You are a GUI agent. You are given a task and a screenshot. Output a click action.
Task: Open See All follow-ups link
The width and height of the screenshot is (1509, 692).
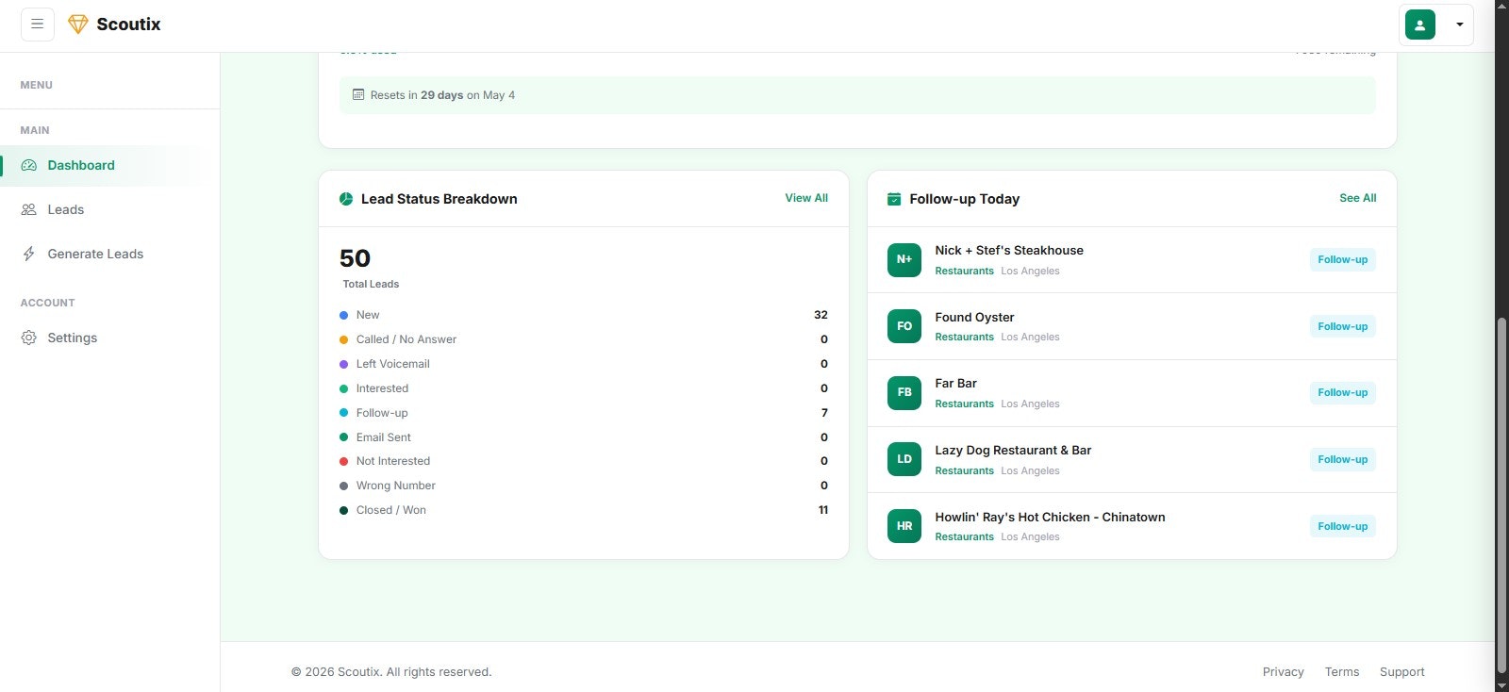(1358, 198)
